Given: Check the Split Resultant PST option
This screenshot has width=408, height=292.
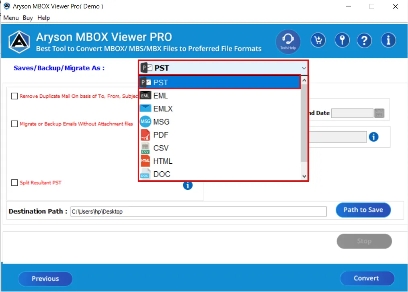Looking at the screenshot, I should click(14, 183).
